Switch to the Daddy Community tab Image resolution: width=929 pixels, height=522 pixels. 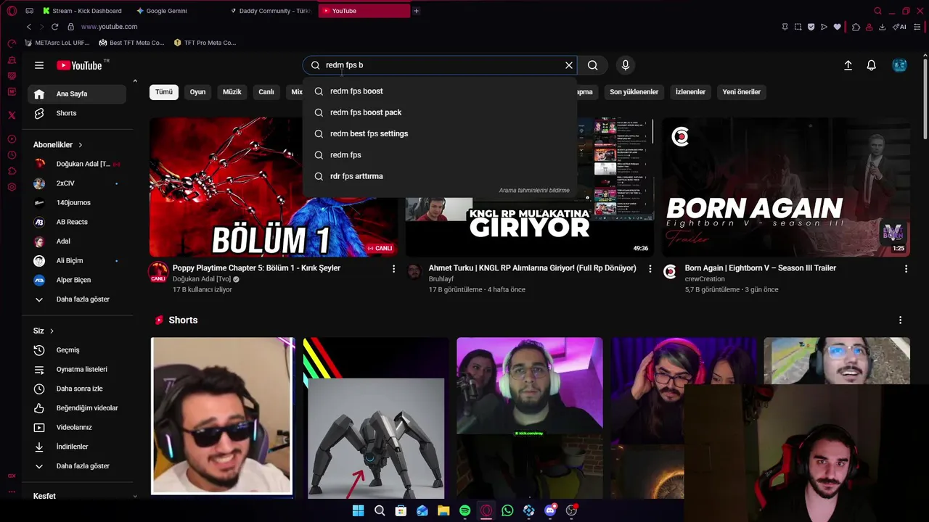click(270, 11)
